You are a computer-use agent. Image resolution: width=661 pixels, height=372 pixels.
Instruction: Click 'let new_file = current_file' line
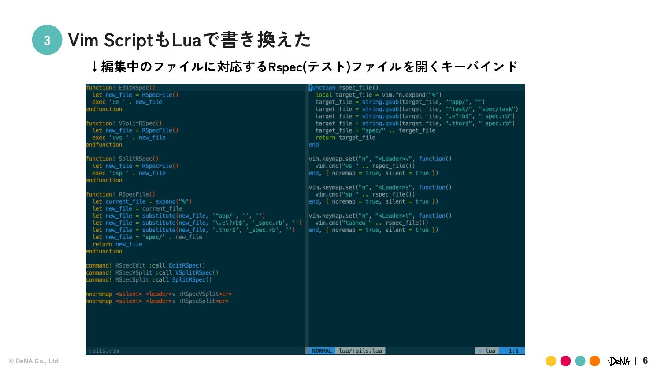[137, 208]
